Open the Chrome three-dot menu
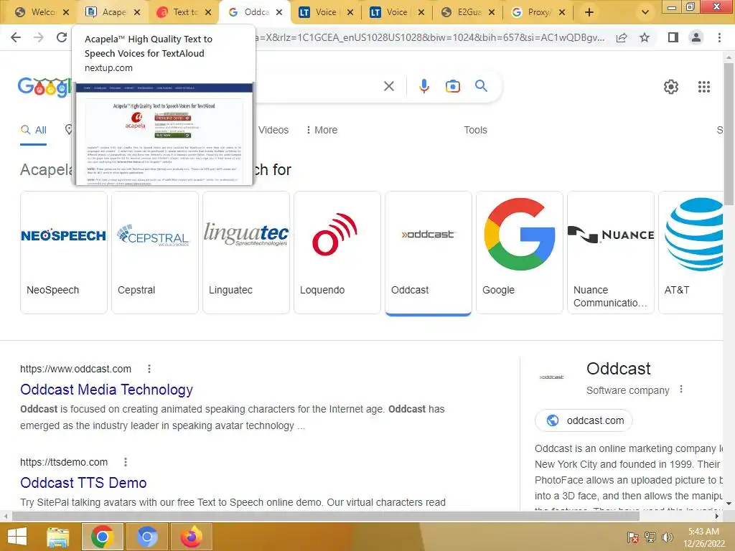This screenshot has height=551, width=735. click(x=719, y=37)
